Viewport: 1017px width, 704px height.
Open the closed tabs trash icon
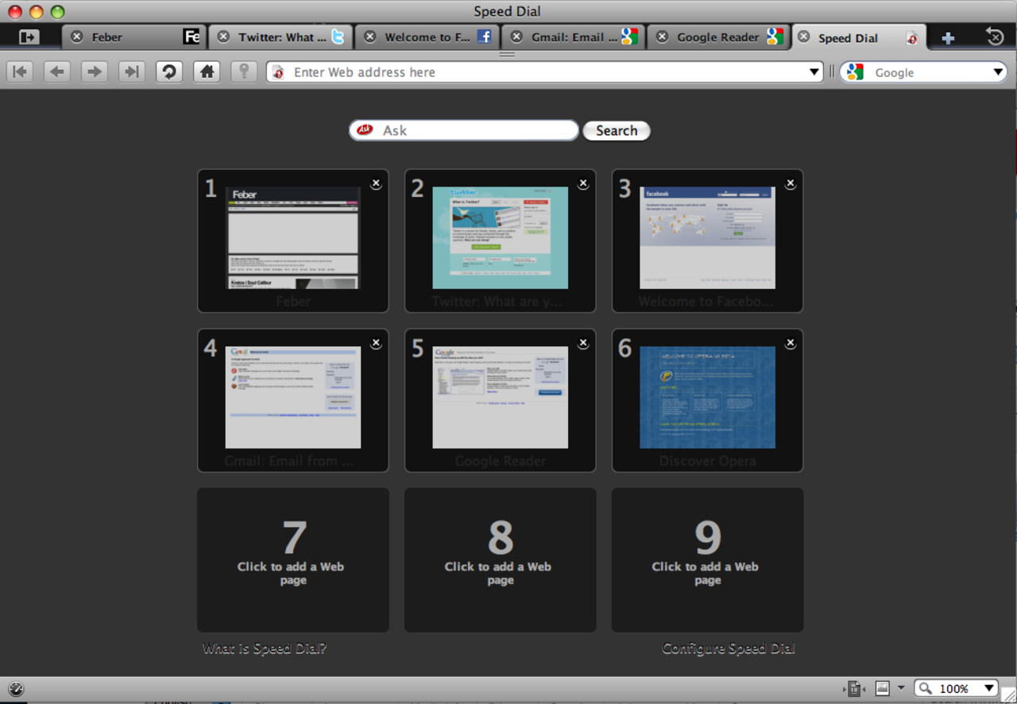[x=994, y=37]
